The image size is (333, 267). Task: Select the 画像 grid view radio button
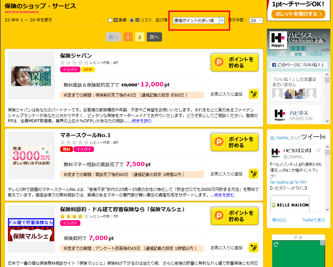[x=110, y=20]
